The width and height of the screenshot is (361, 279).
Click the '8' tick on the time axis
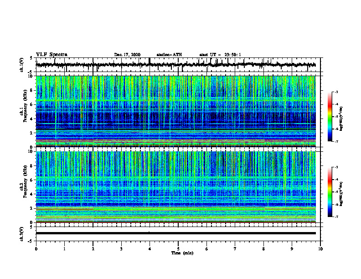coord(263,249)
